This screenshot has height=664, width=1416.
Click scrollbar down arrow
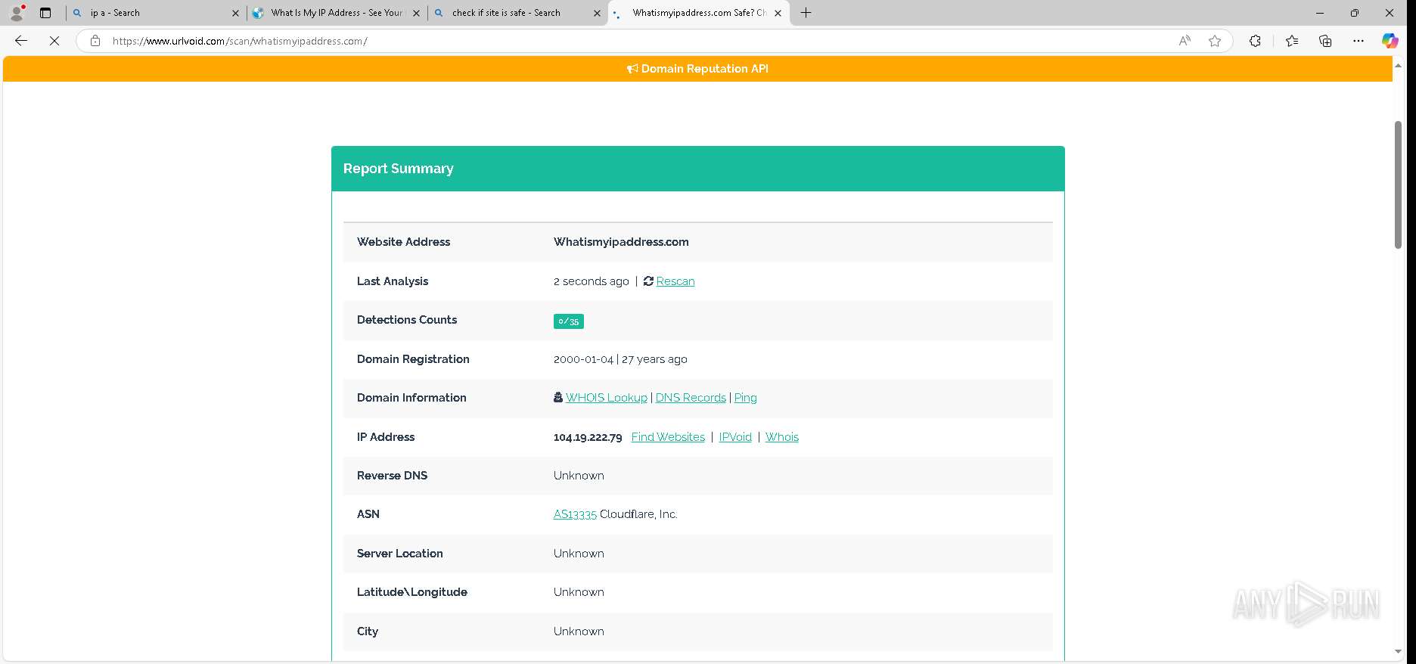1398,652
